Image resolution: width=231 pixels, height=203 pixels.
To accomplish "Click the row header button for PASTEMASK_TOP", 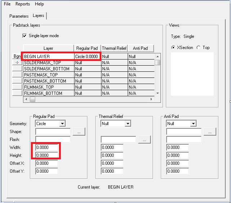I will (17, 75).
